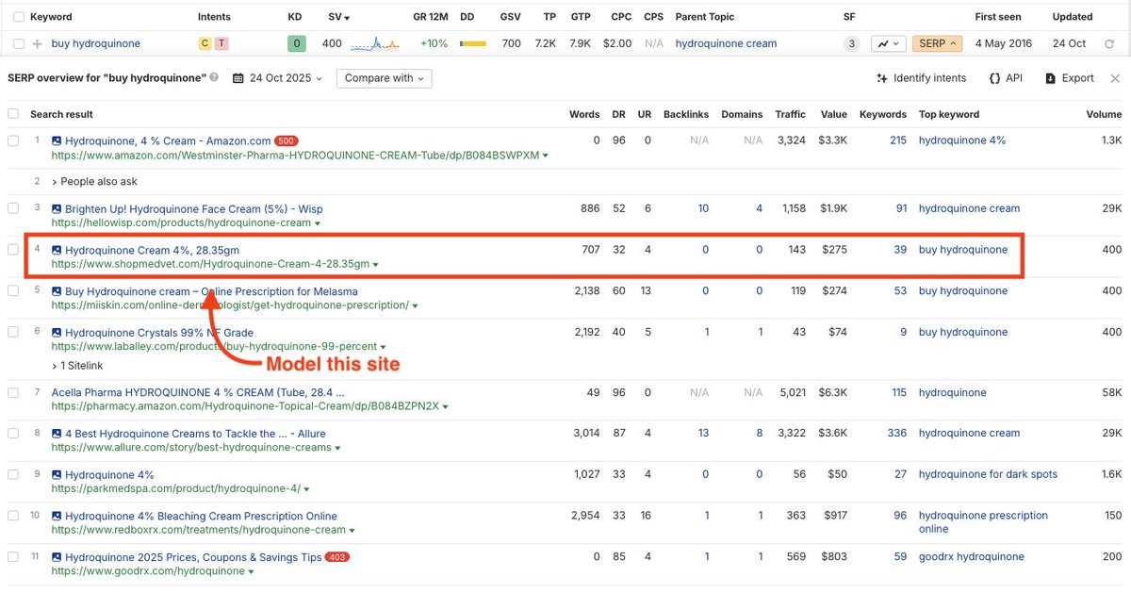Open the Compare with dropdown
Viewport: 1131px width, 593px height.
tap(385, 78)
